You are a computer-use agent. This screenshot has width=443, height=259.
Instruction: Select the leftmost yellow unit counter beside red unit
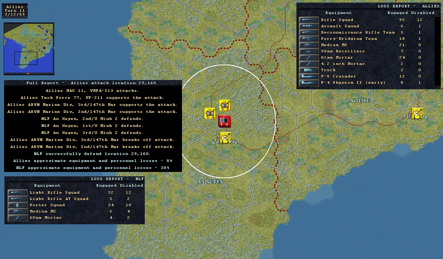coord(210,114)
